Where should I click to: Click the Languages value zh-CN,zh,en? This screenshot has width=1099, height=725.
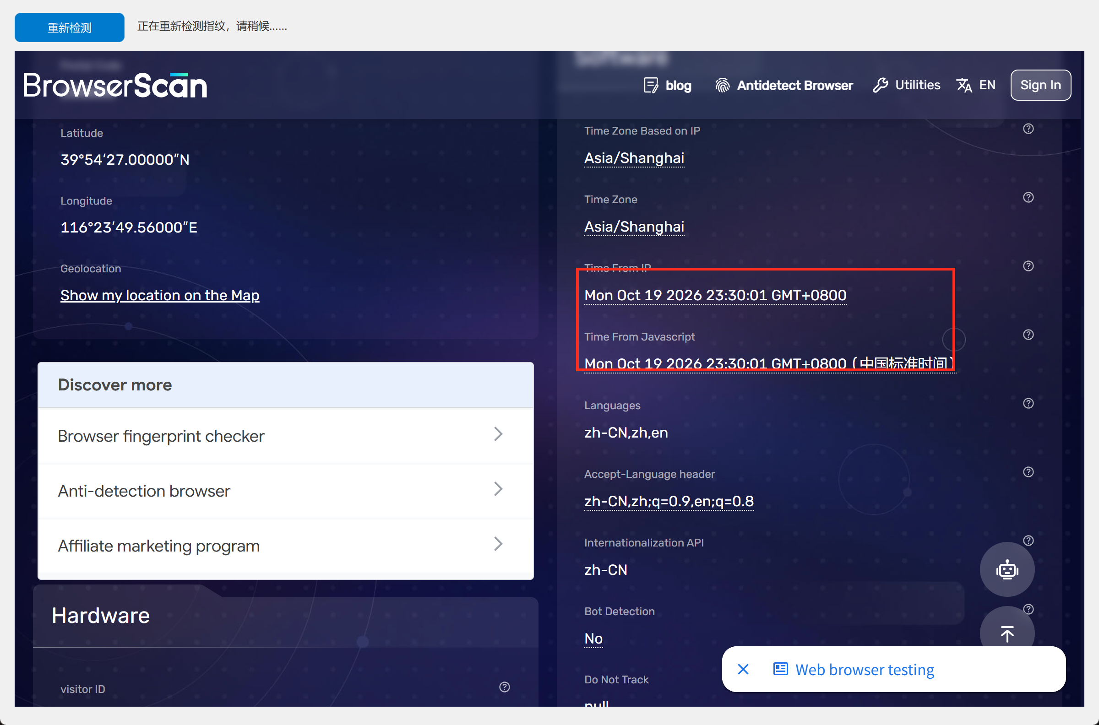(x=626, y=433)
